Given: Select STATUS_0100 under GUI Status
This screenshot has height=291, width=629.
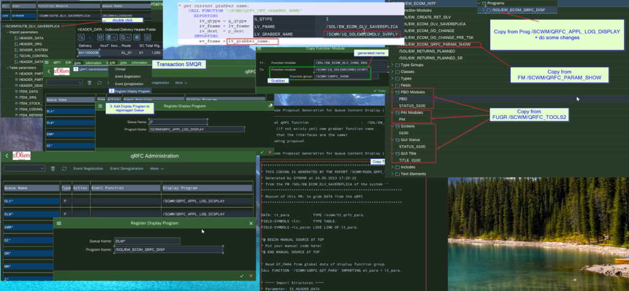Looking at the screenshot, I should coord(413,148).
